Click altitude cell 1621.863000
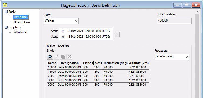This screenshot has width=203, height=98. [x=139, y=80]
